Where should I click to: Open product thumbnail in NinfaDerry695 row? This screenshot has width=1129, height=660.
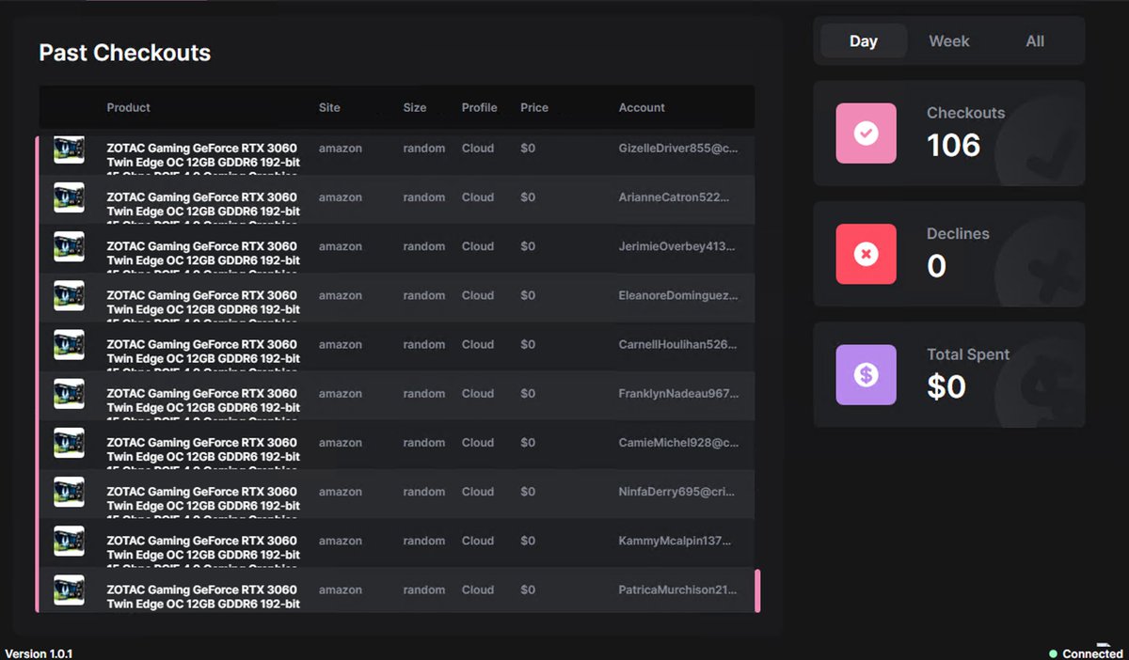click(x=69, y=492)
